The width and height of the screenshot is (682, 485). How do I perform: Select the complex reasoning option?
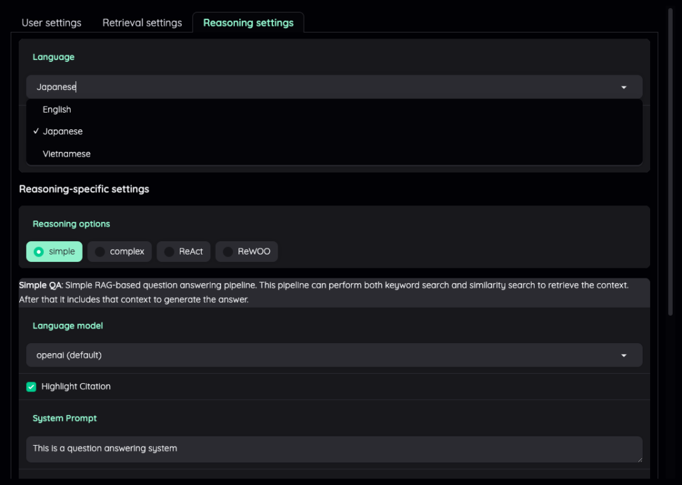[119, 251]
